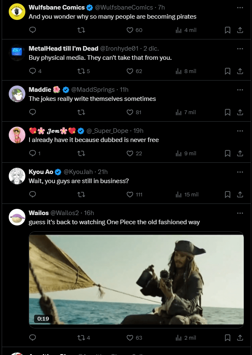Viewport: 252px width, 355px height.
Task: Repost Wailos' One Piece tweet
Action: coord(82,338)
